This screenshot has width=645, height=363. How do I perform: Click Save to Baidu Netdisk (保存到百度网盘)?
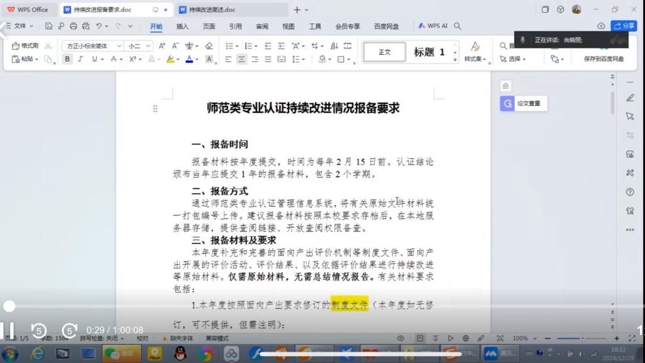603,59
